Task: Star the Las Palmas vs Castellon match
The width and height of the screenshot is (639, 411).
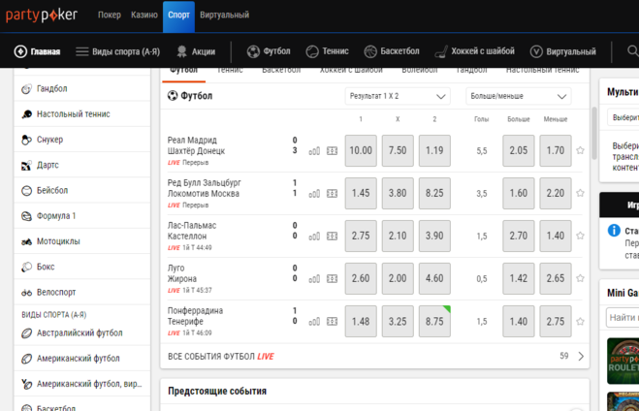Action: tap(581, 237)
